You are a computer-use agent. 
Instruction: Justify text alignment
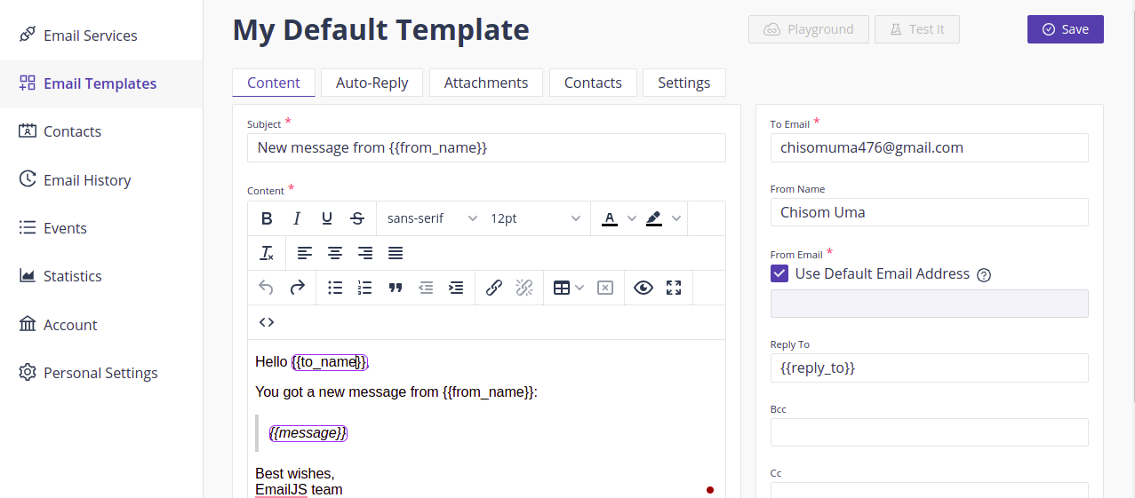click(x=396, y=253)
